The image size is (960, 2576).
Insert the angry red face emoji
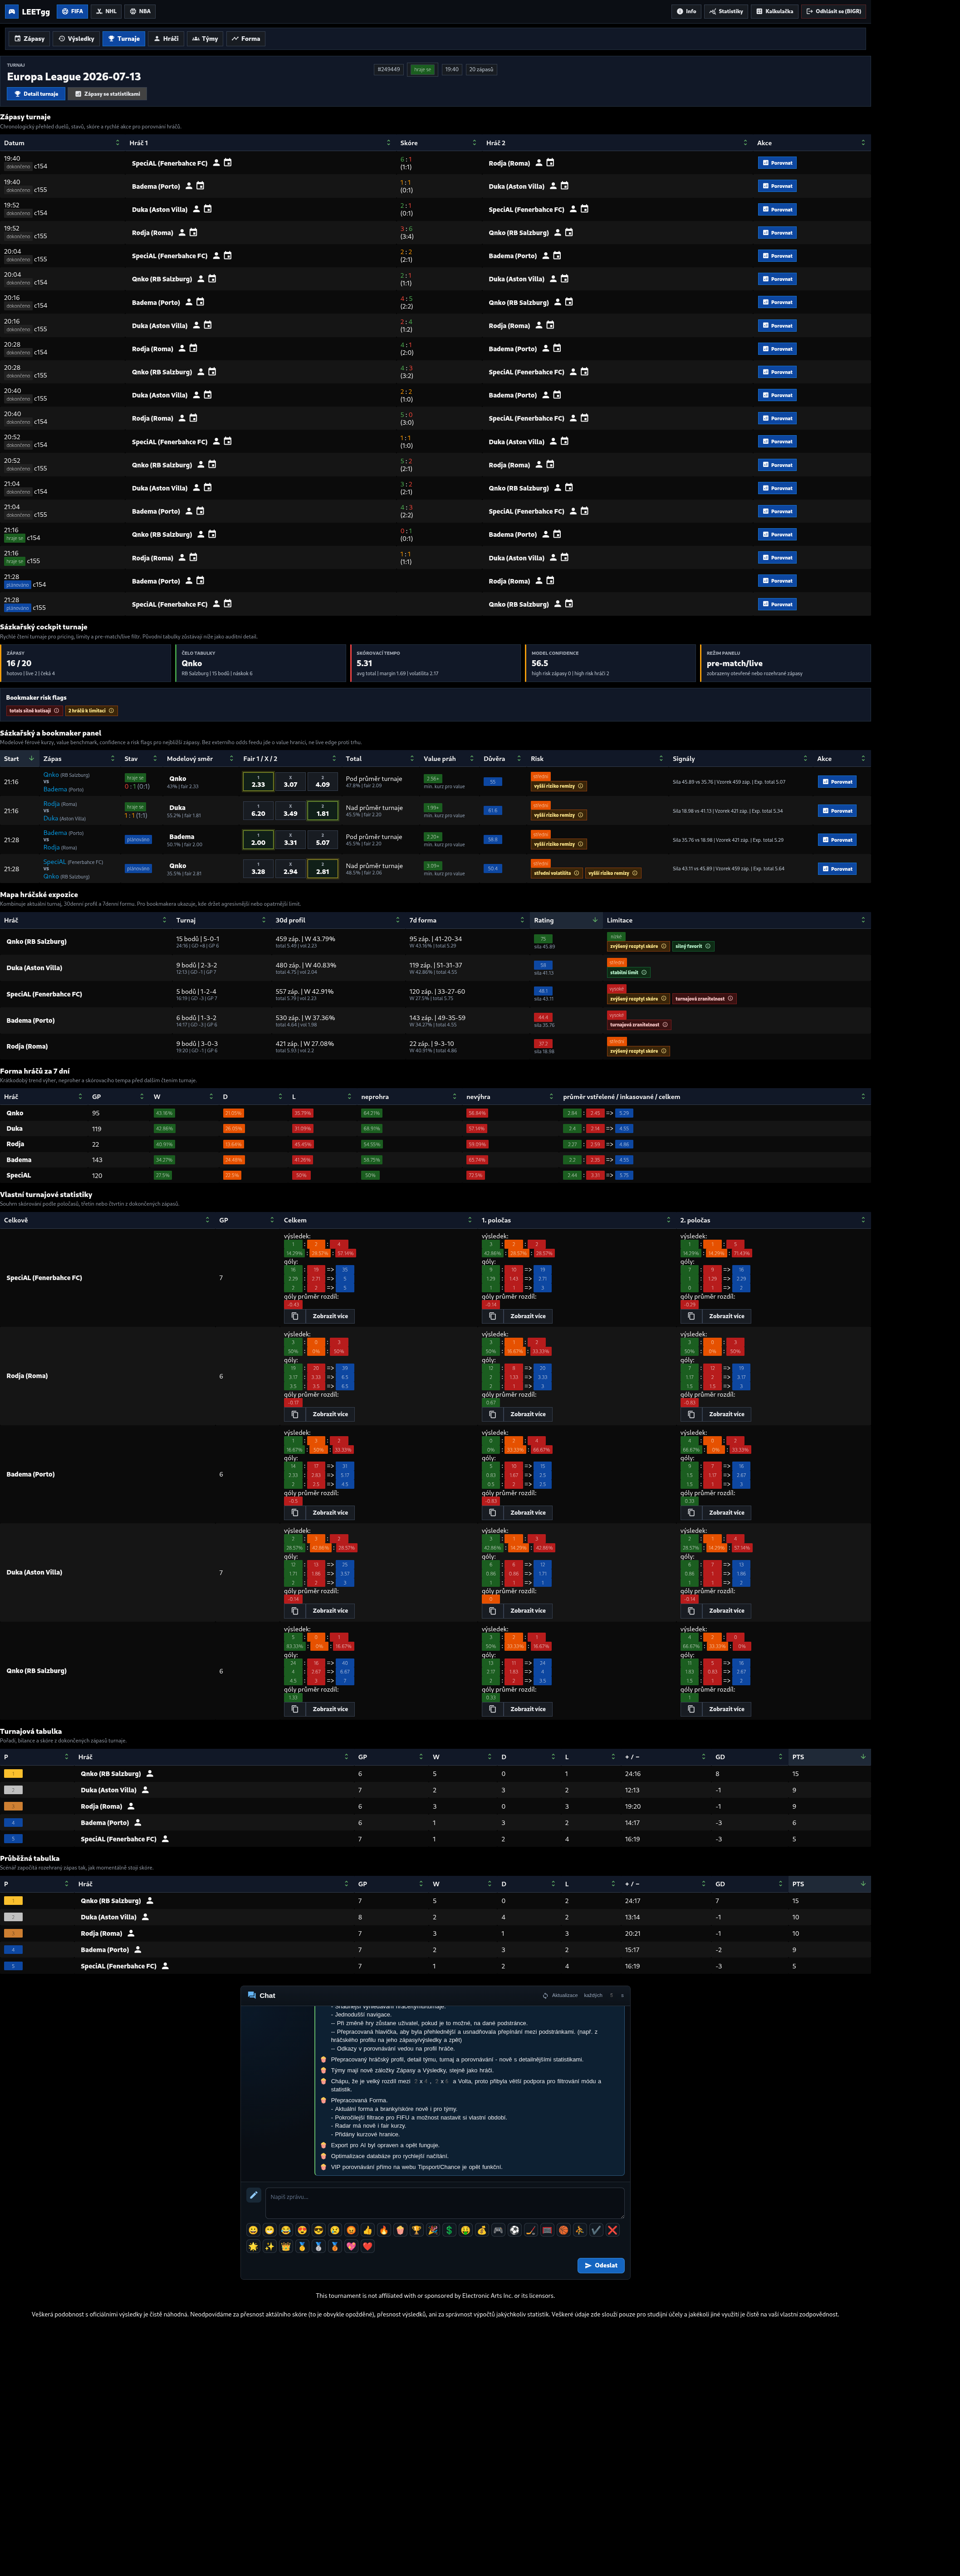[351, 2230]
